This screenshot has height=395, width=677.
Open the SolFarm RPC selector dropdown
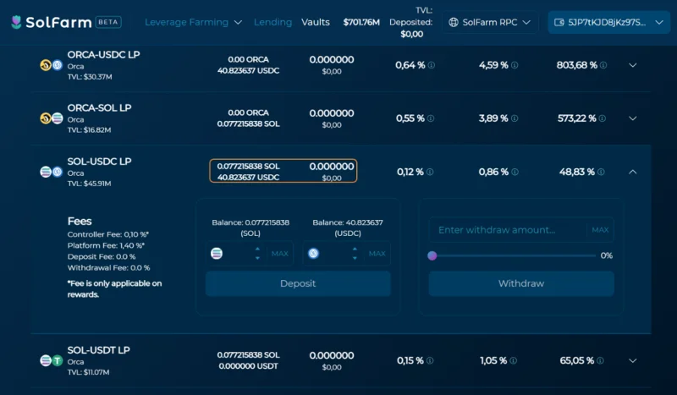tap(490, 23)
